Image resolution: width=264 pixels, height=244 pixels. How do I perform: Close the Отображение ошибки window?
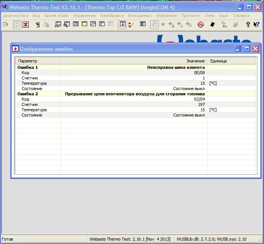pyautogui.click(x=255, y=49)
